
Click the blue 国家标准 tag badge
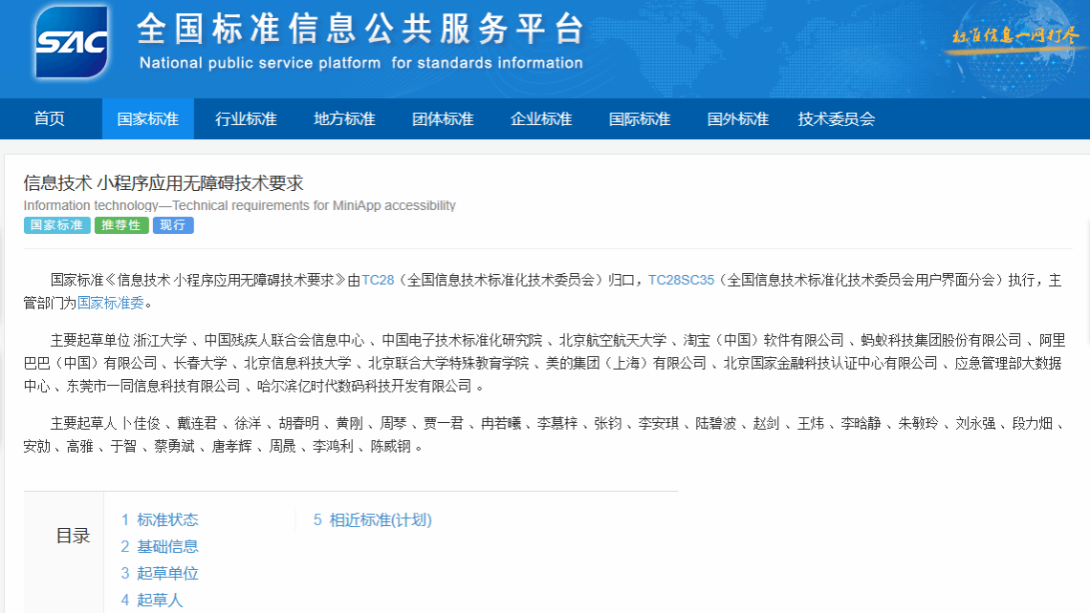56,225
